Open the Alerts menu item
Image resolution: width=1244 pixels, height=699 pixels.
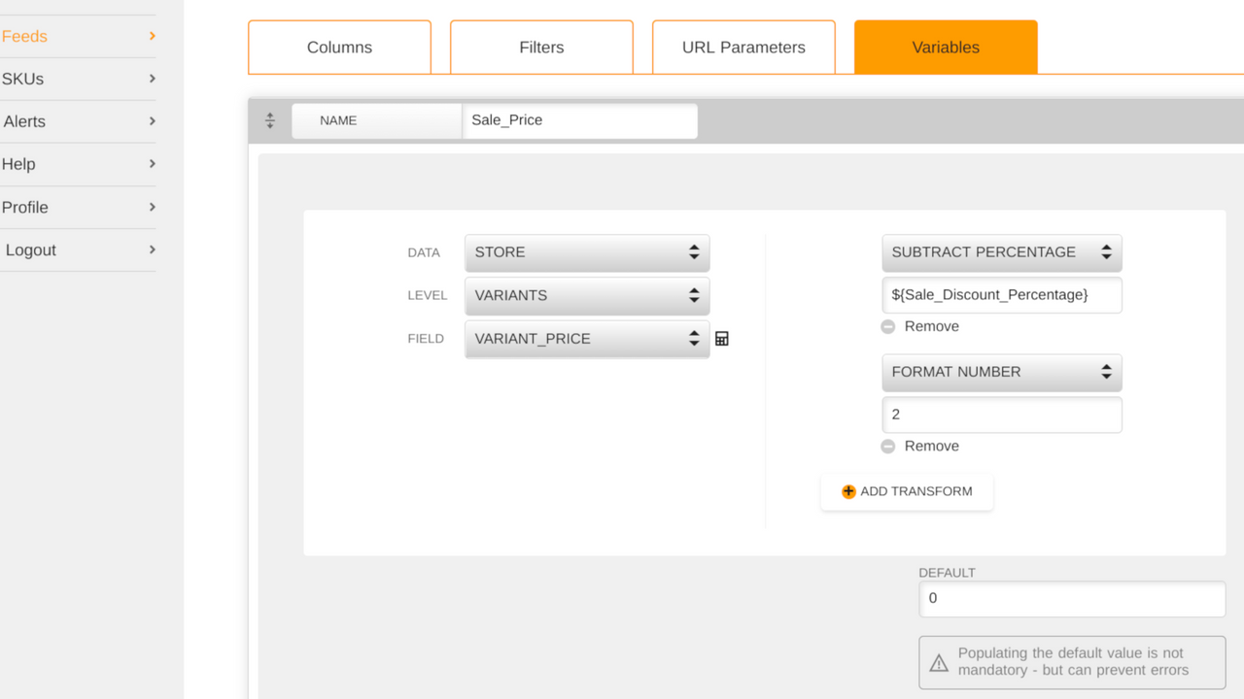78,121
